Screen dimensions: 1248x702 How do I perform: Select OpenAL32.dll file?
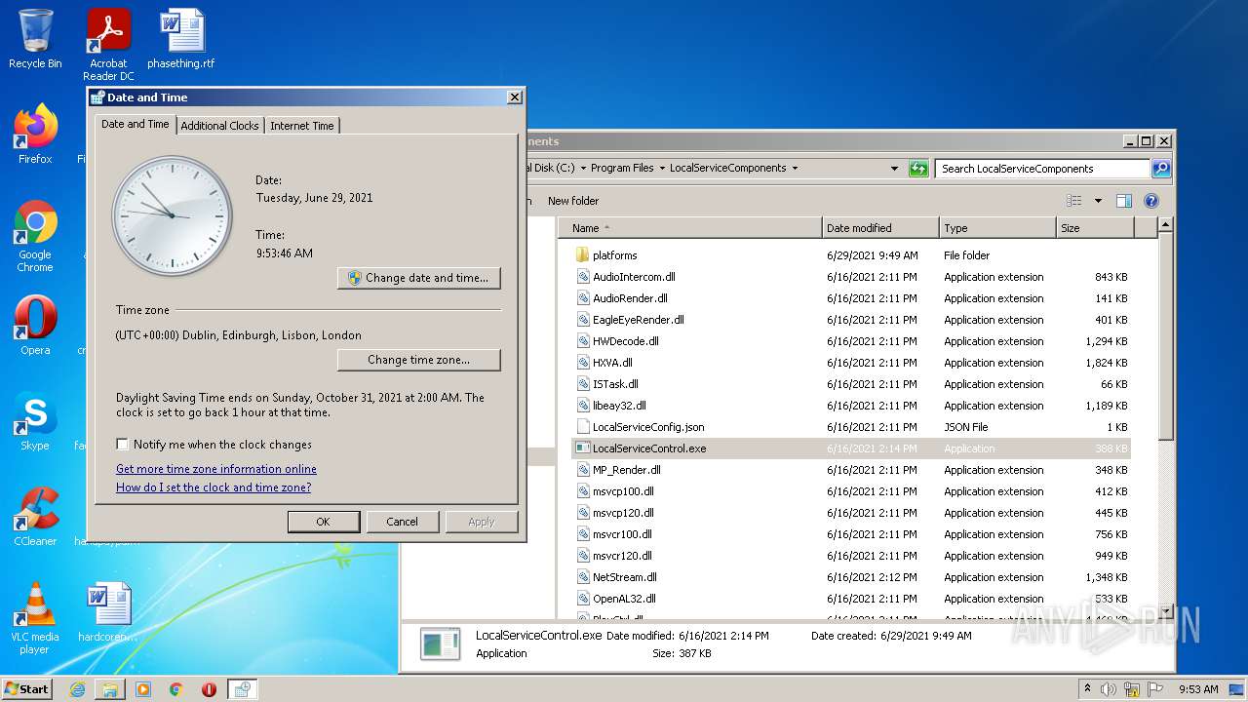[851, 599]
